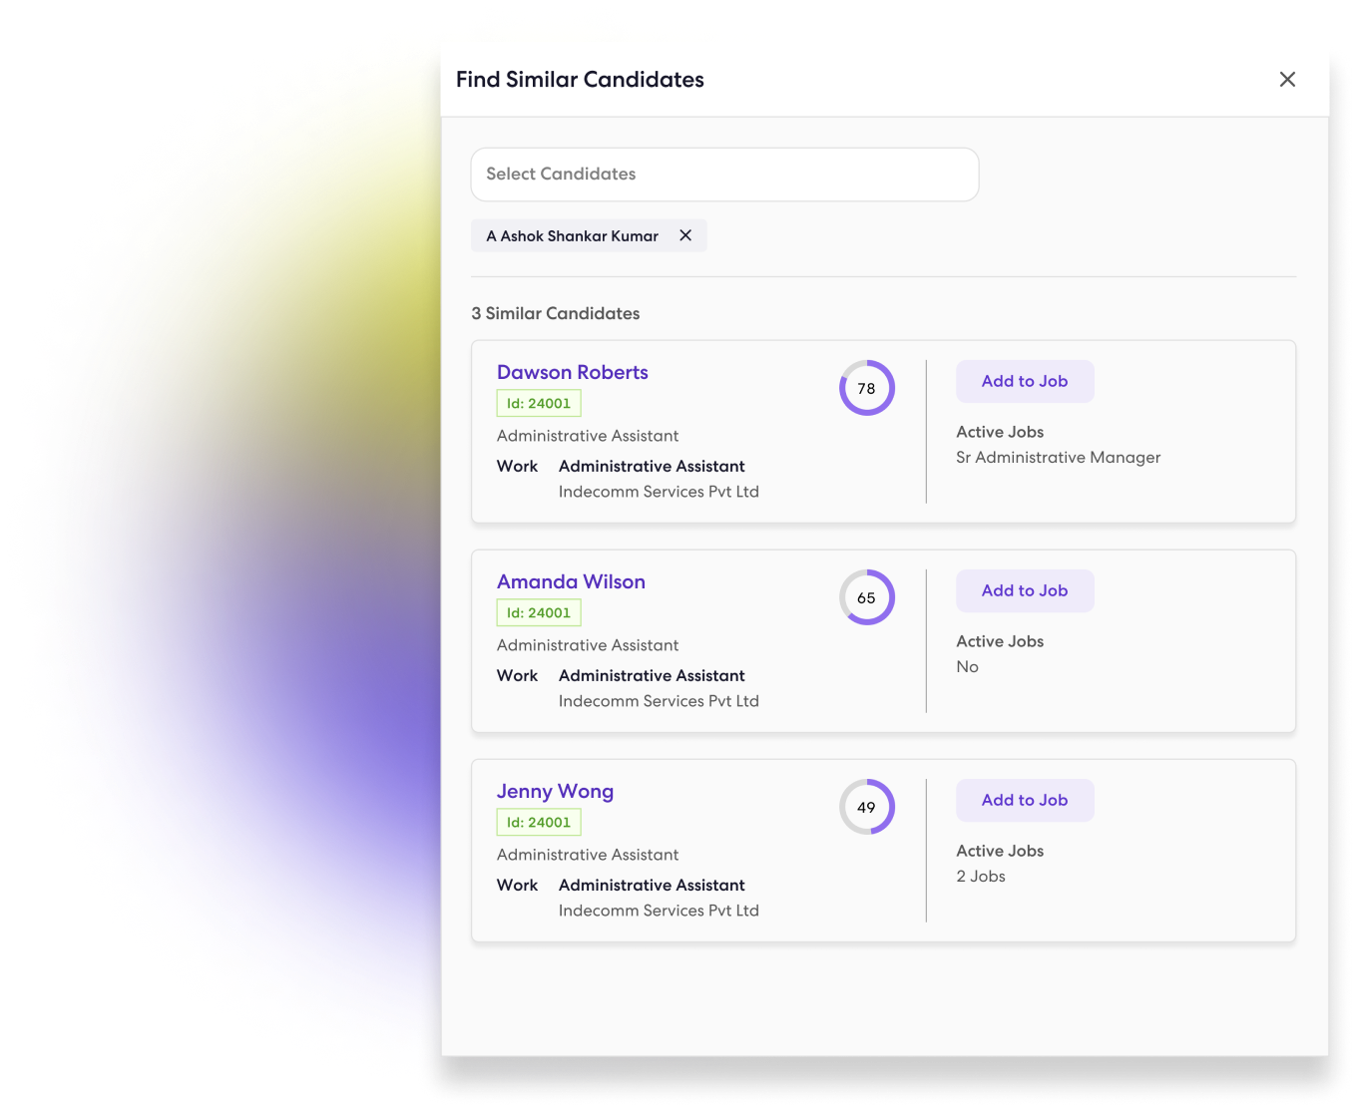The width and height of the screenshot is (1355, 1107).
Task: Add Amanda Wilson to Job
Action: point(1025,590)
